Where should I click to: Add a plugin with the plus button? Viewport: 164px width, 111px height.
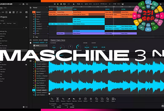coord(34,48)
